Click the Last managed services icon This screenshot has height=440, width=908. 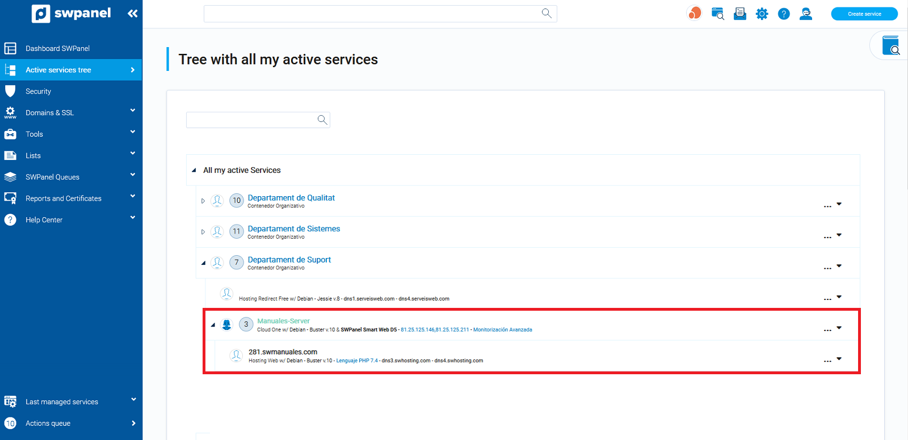click(x=10, y=401)
